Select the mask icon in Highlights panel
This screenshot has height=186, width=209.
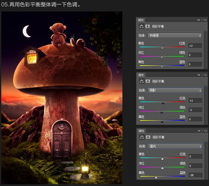148,137
